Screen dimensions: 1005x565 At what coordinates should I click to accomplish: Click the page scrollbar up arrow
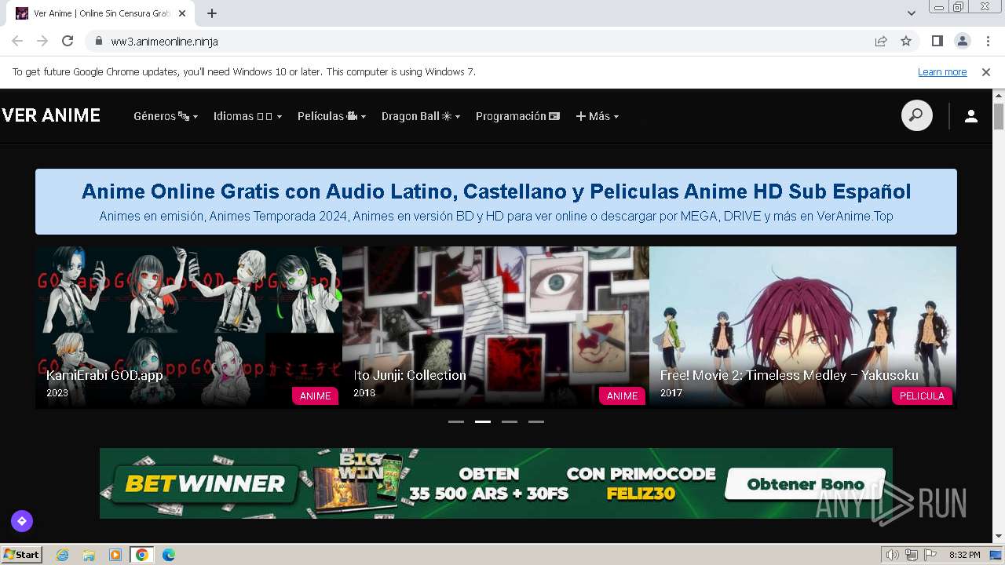click(999, 96)
